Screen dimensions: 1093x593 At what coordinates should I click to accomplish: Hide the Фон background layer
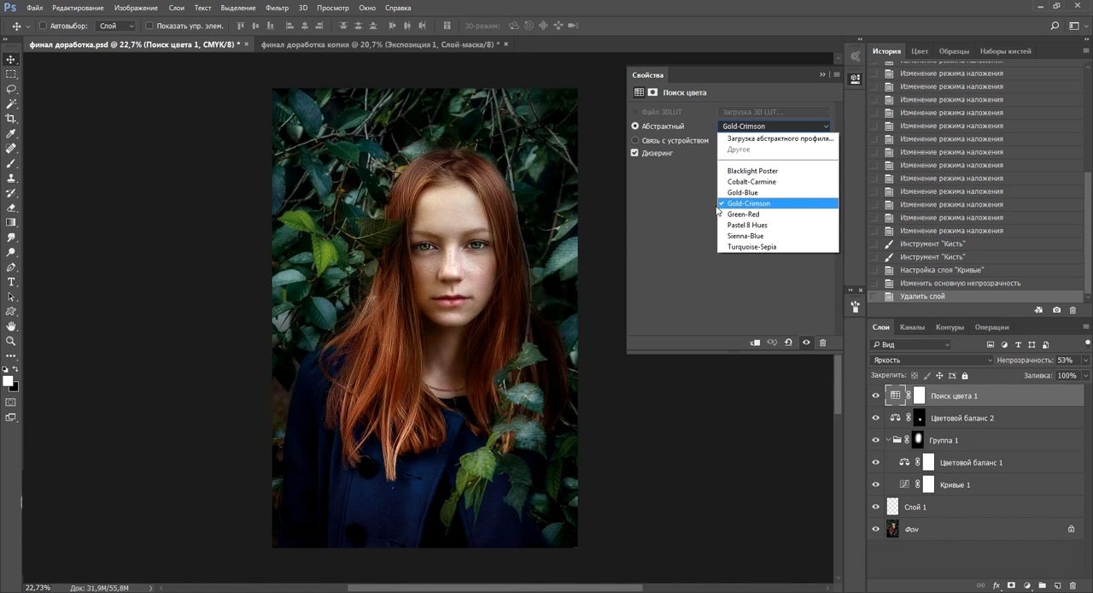point(875,529)
